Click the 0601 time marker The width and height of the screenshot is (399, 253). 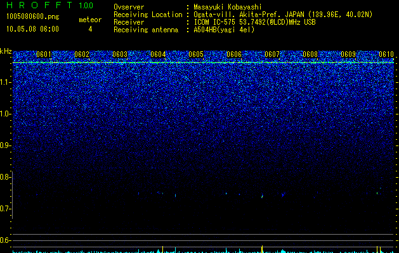pos(44,54)
